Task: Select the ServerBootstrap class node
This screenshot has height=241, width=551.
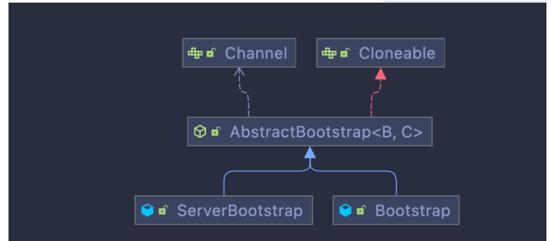Action: pyautogui.click(x=224, y=210)
